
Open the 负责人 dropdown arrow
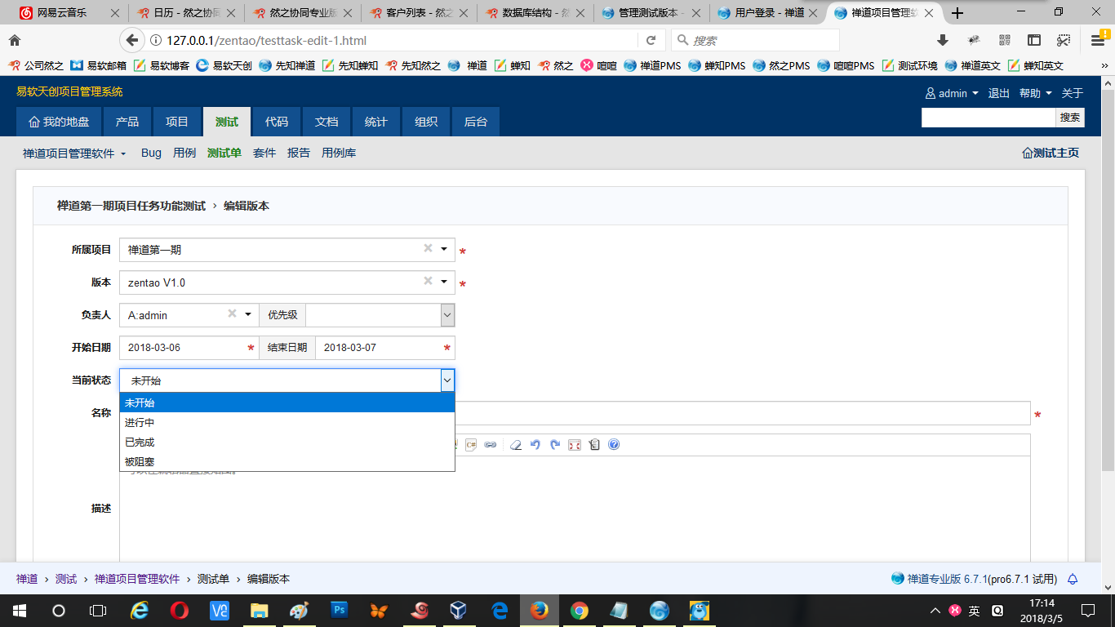(248, 314)
